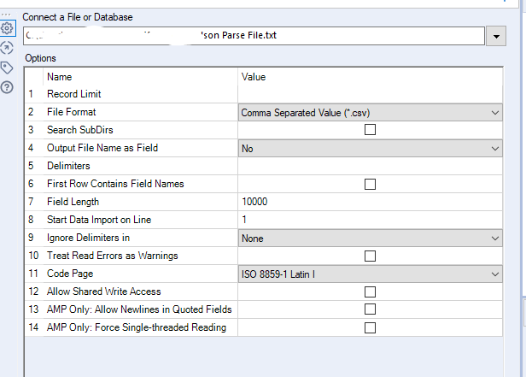Toggle AMP Force Single-threaded Reading checkbox
The height and width of the screenshot is (377, 526).
371,327
